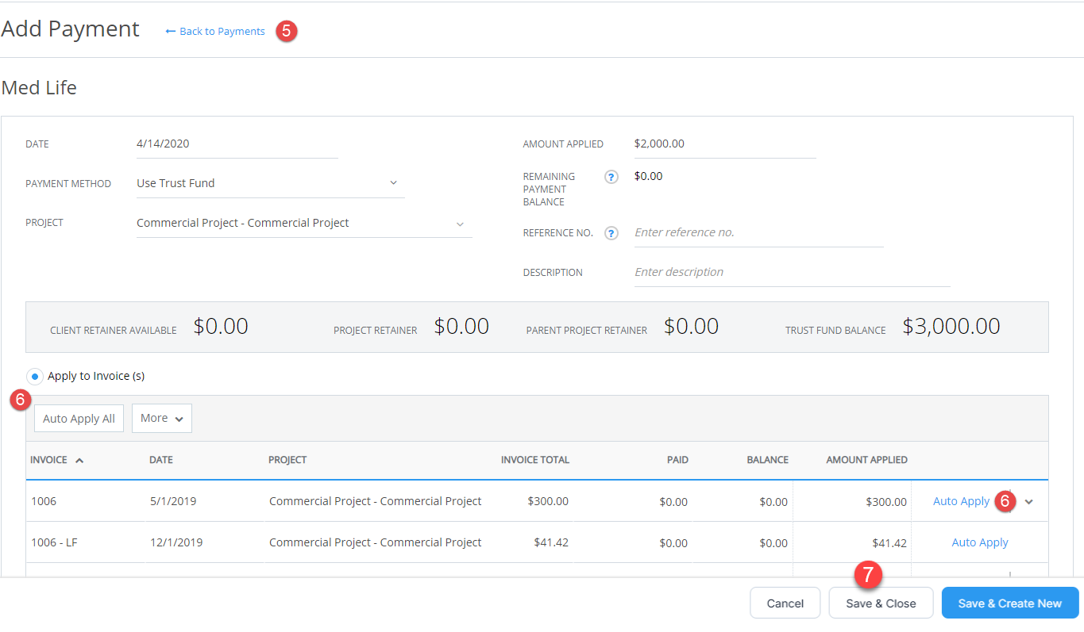Viewport: 1084px width, 632px height.
Task: Click invoice number 1006 - LF
Action: pos(54,543)
